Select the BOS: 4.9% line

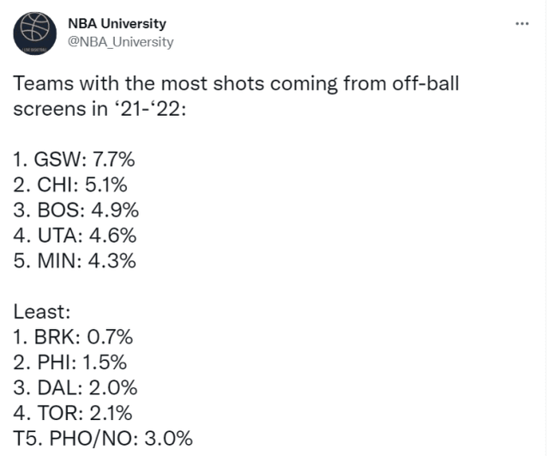tap(76, 210)
